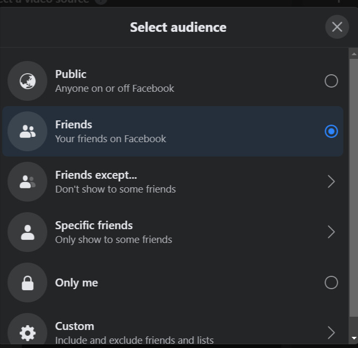Image resolution: width=358 pixels, height=348 pixels.
Task: Click the globe icon for Public
Action: pos(28,81)
